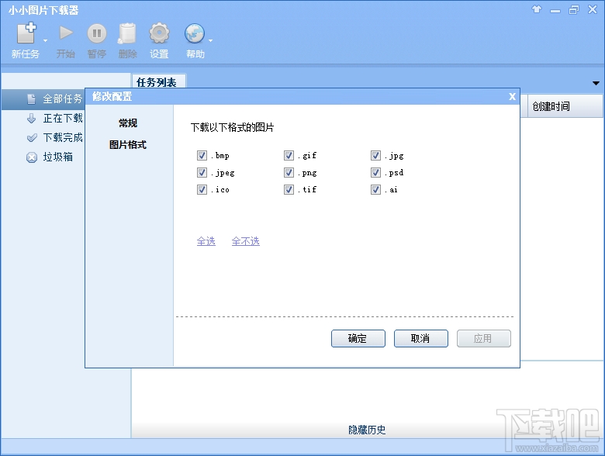Toggle the .jpeg format checkbox
Screen dimensions: 605x456
202,172
